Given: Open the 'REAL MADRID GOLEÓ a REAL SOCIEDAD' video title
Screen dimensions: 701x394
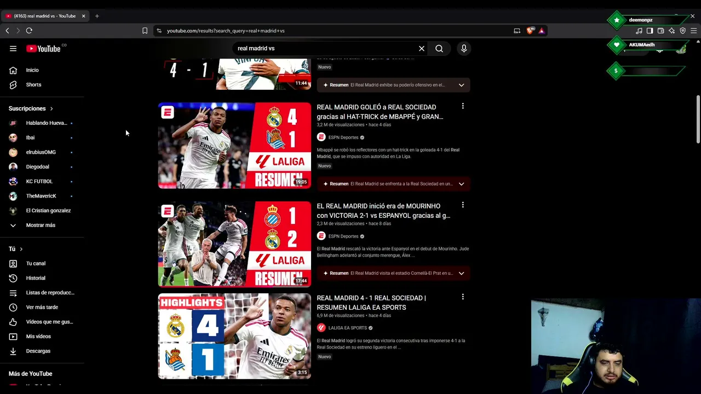Looking at the screenshot, I should 380,112.
